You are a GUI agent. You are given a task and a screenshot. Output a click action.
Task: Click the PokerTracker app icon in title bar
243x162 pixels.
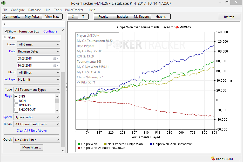click(3, 3)
